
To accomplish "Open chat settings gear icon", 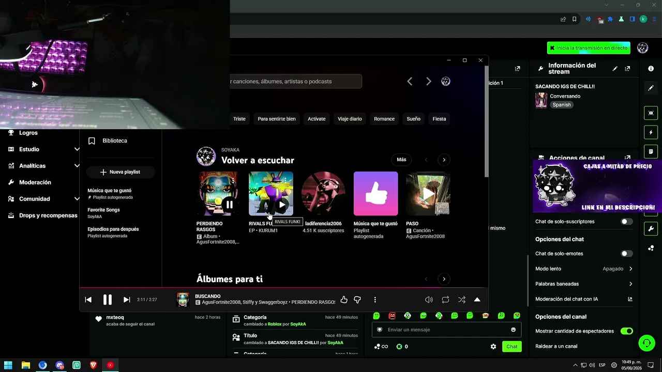I will pos(493,347).
